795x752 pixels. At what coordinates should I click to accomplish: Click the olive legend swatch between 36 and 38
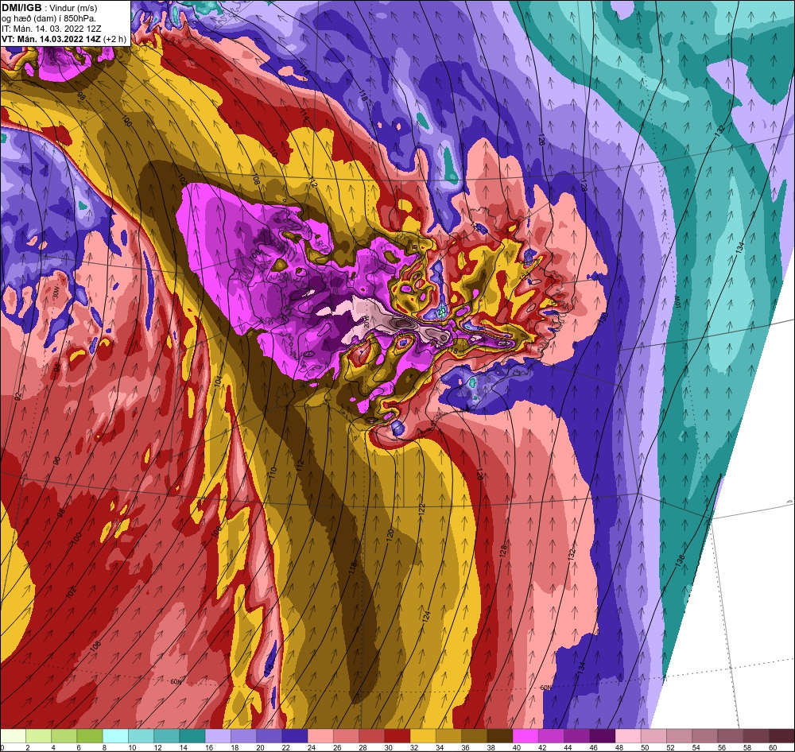[475, 736]
